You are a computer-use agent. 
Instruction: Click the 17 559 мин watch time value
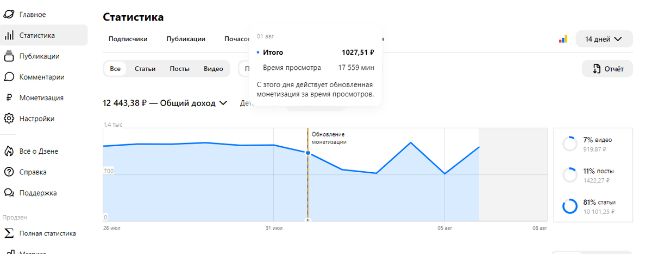click(x=356, y=68)
